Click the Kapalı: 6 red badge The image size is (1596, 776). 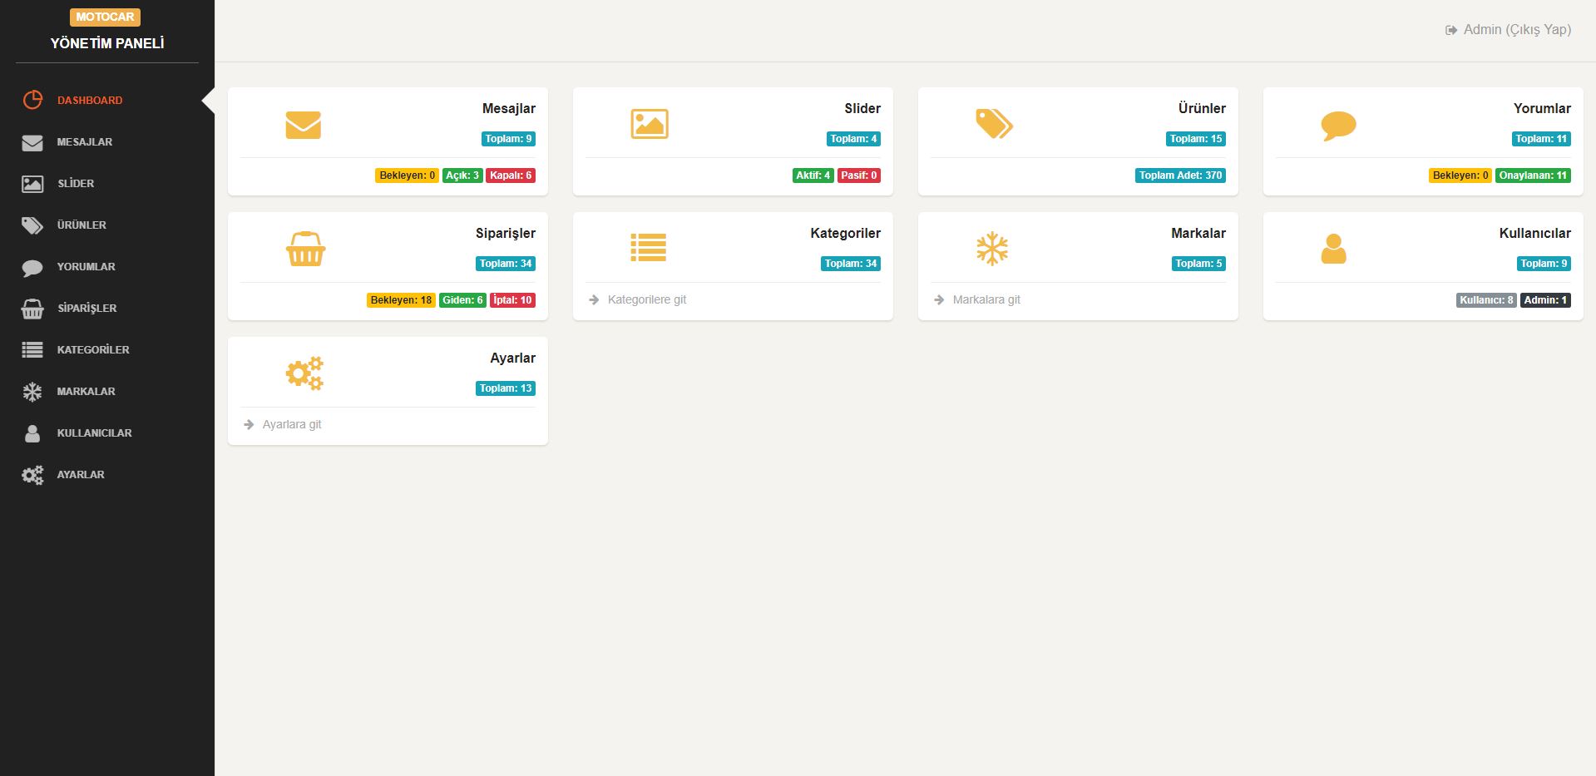(511, 175)
